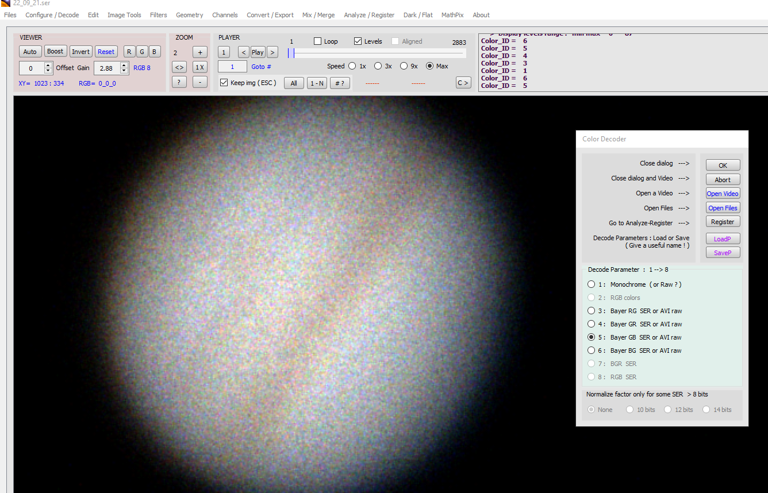
Task: Invert the image with Invert button
Action: tap(81, 52)
